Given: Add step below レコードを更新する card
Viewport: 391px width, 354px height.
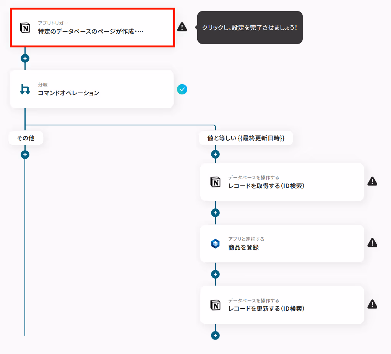Looking at the screenshot, I should [216, 336].
